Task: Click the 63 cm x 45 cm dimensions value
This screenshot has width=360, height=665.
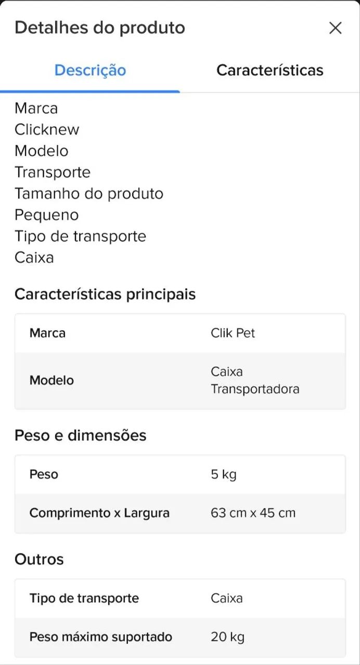Action: (x=253, y=512)
